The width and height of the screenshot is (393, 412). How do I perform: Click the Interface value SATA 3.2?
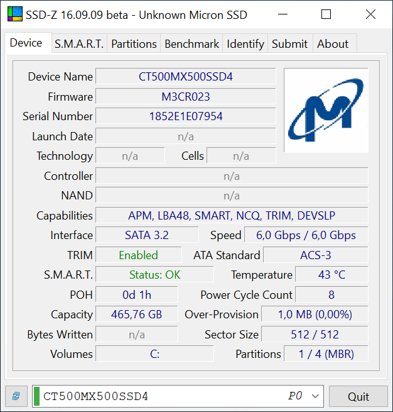click(x=147, y=235)
